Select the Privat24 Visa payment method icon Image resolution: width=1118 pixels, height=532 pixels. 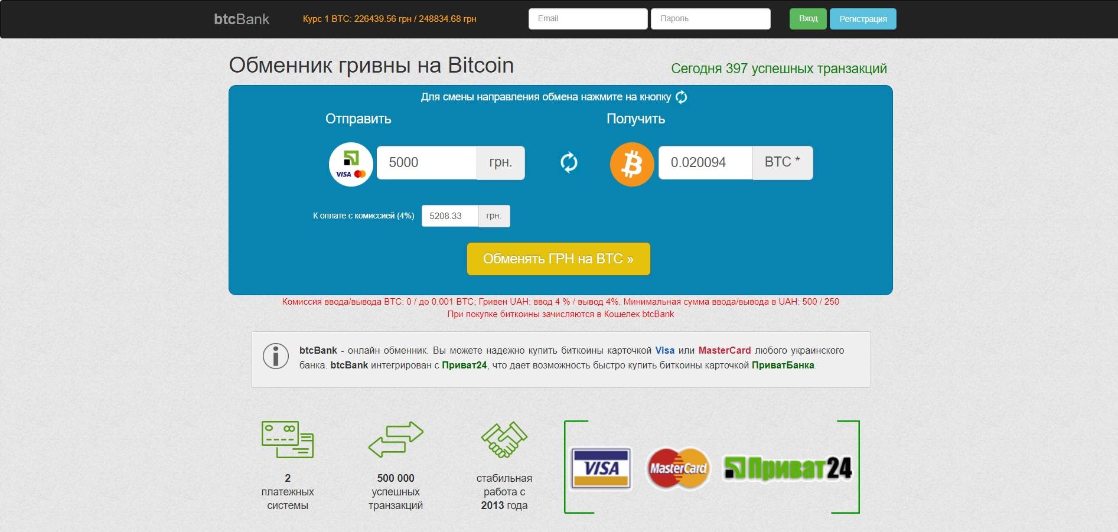coord(351,164)
